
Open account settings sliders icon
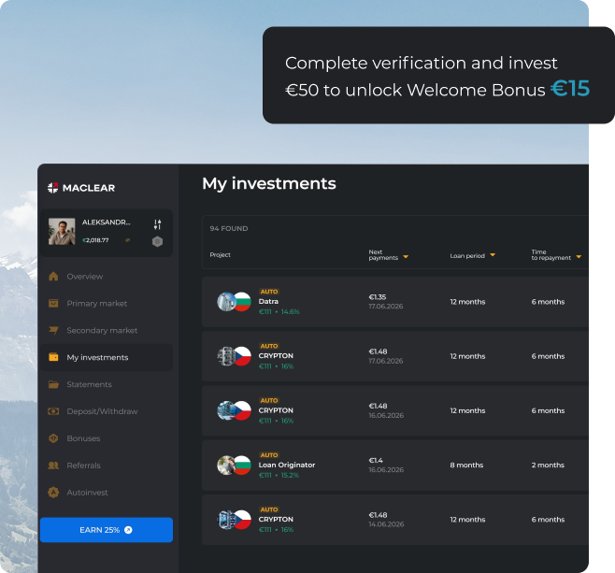click(157, 224)
